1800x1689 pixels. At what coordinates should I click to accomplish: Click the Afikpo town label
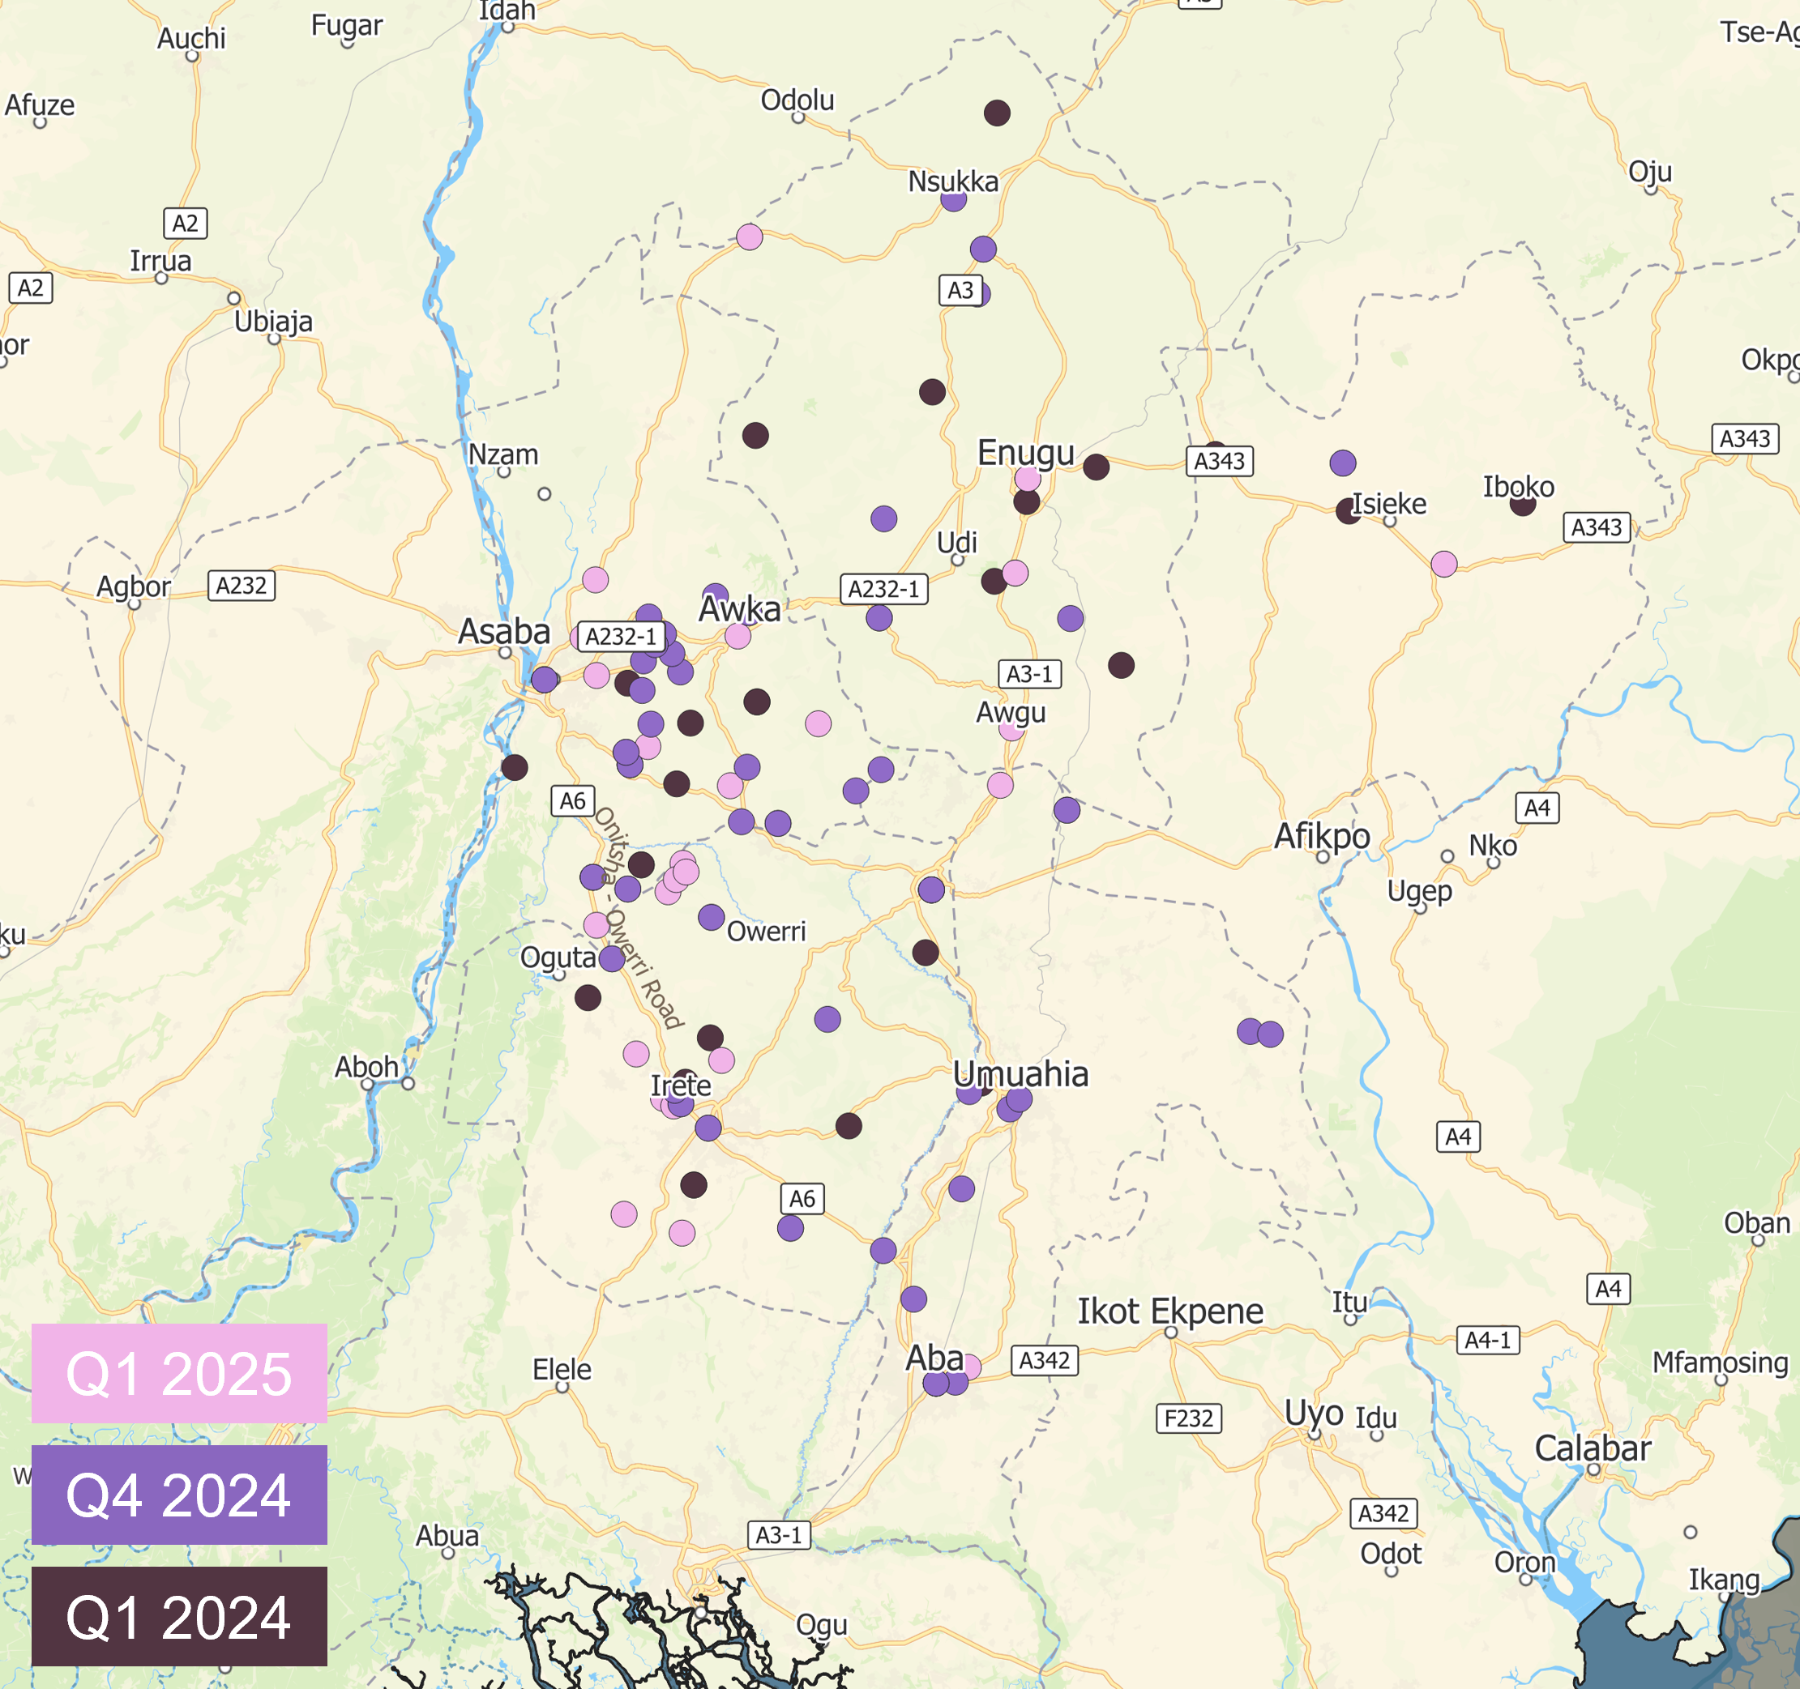[1321, 835]
